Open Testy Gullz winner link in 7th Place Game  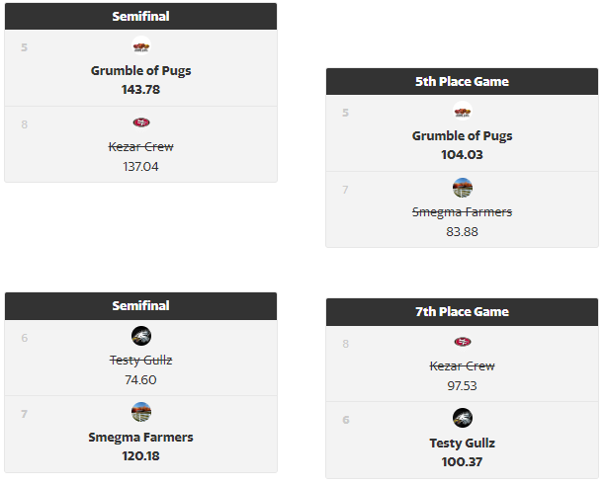(x=463, y=443)
